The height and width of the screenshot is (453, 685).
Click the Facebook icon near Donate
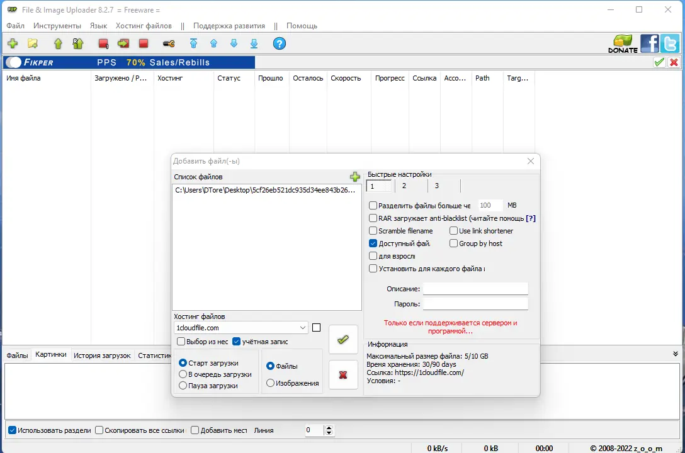(649, 43)
